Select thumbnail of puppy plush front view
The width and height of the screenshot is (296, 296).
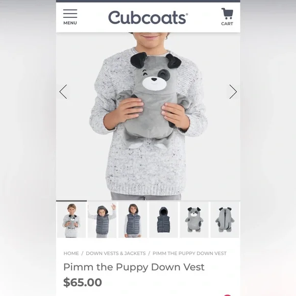(194, 220)
